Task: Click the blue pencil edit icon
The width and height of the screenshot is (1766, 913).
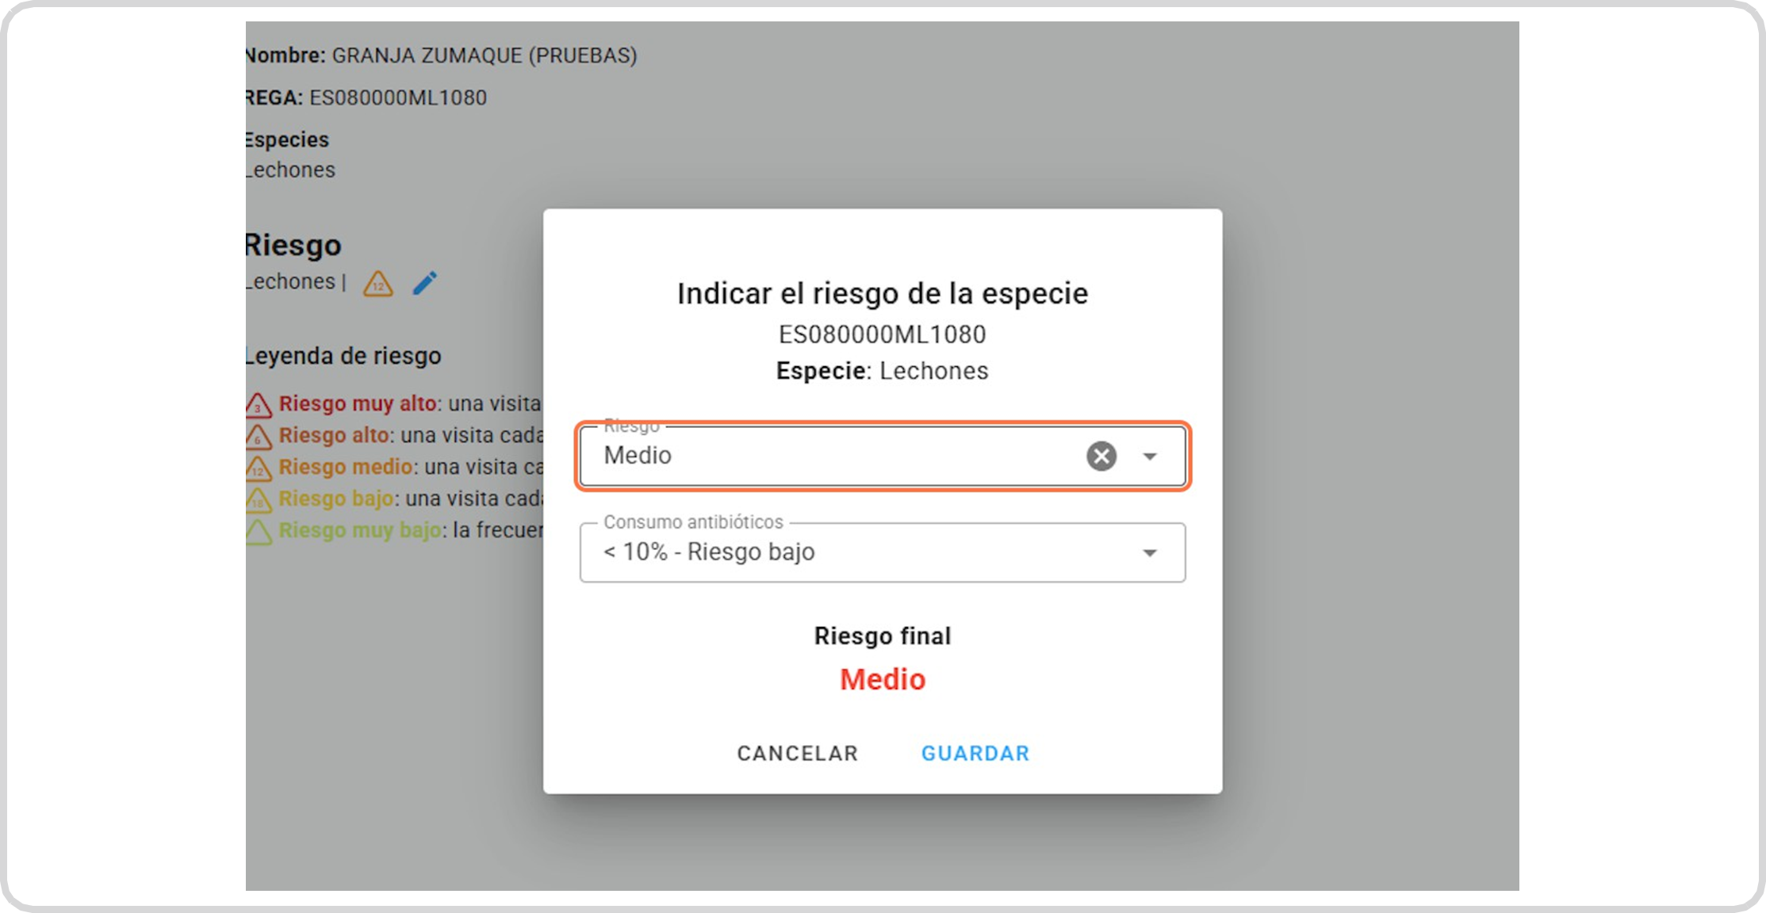Action: 425,283
